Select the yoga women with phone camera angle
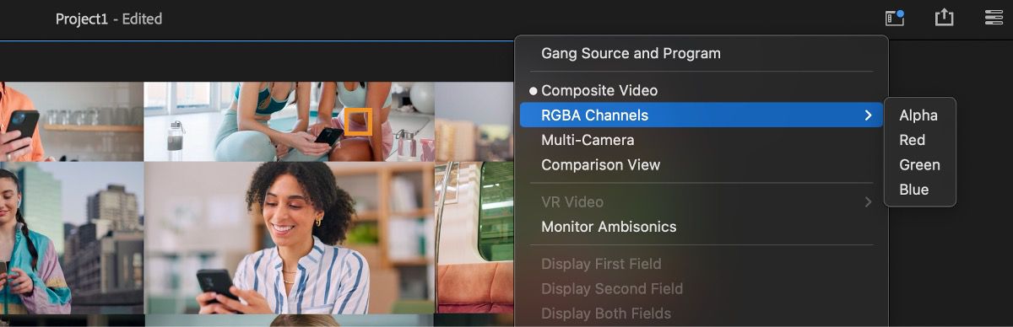 (290, 121)
